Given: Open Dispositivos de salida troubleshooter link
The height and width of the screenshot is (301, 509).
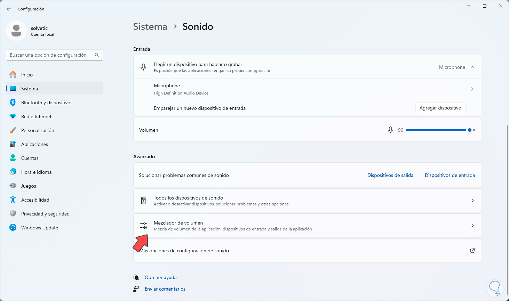Looking at the screenshot, I should point(390,175).
